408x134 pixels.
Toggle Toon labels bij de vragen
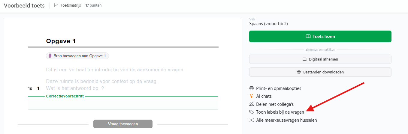[280, 112]
